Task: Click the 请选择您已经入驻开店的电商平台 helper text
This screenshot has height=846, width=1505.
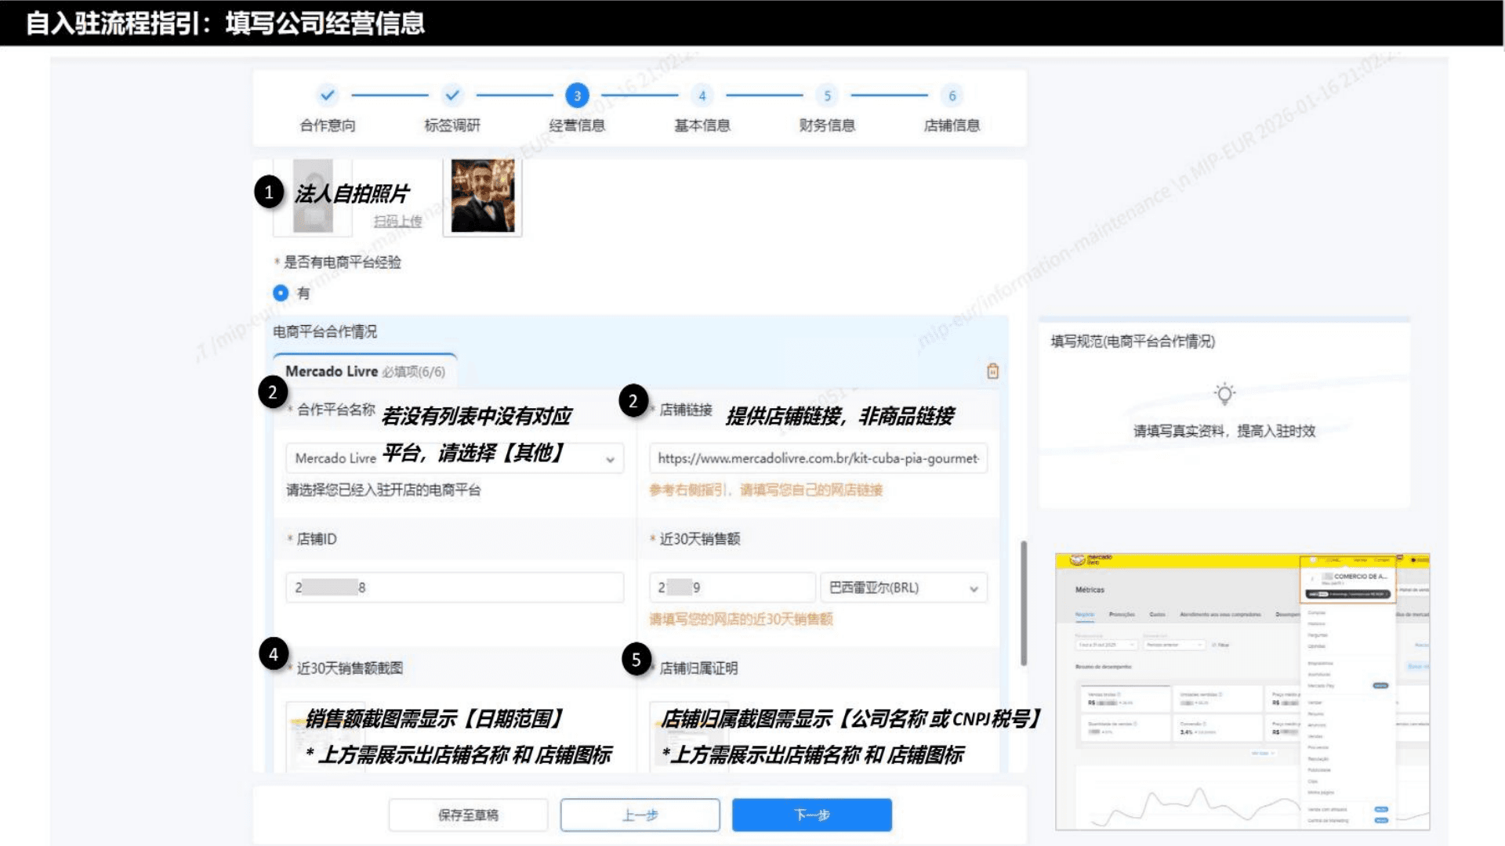Action: (x=383, y=490)
